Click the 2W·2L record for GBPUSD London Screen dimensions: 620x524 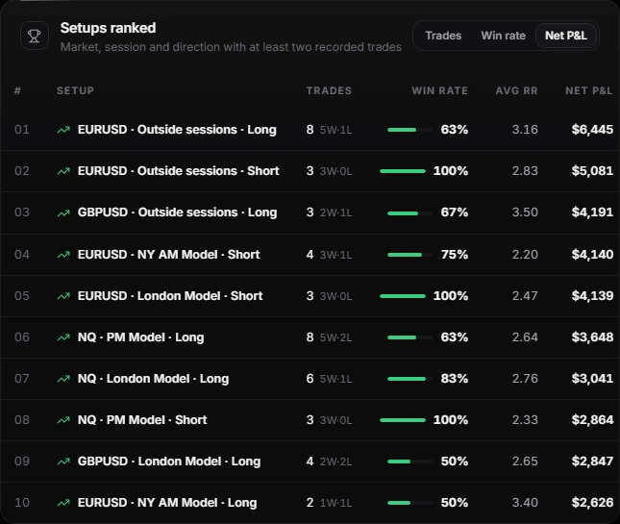(x=335, y=462)
